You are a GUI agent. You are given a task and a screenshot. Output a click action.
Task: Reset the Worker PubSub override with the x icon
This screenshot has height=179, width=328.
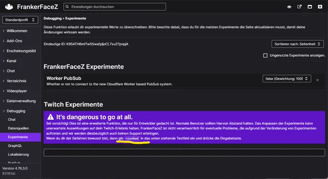tap(317, 80)
